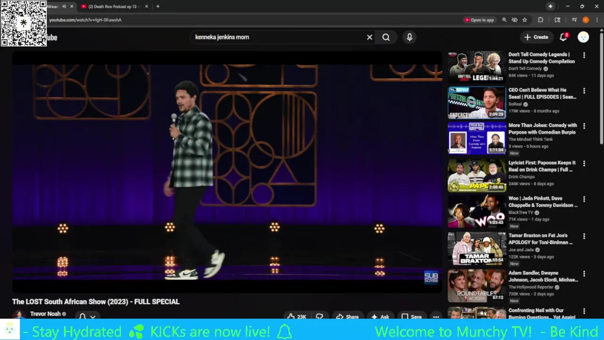604x340 pixels.
Task: Click the video title 'The LOST South African Show'
Action: coord(96,301)
